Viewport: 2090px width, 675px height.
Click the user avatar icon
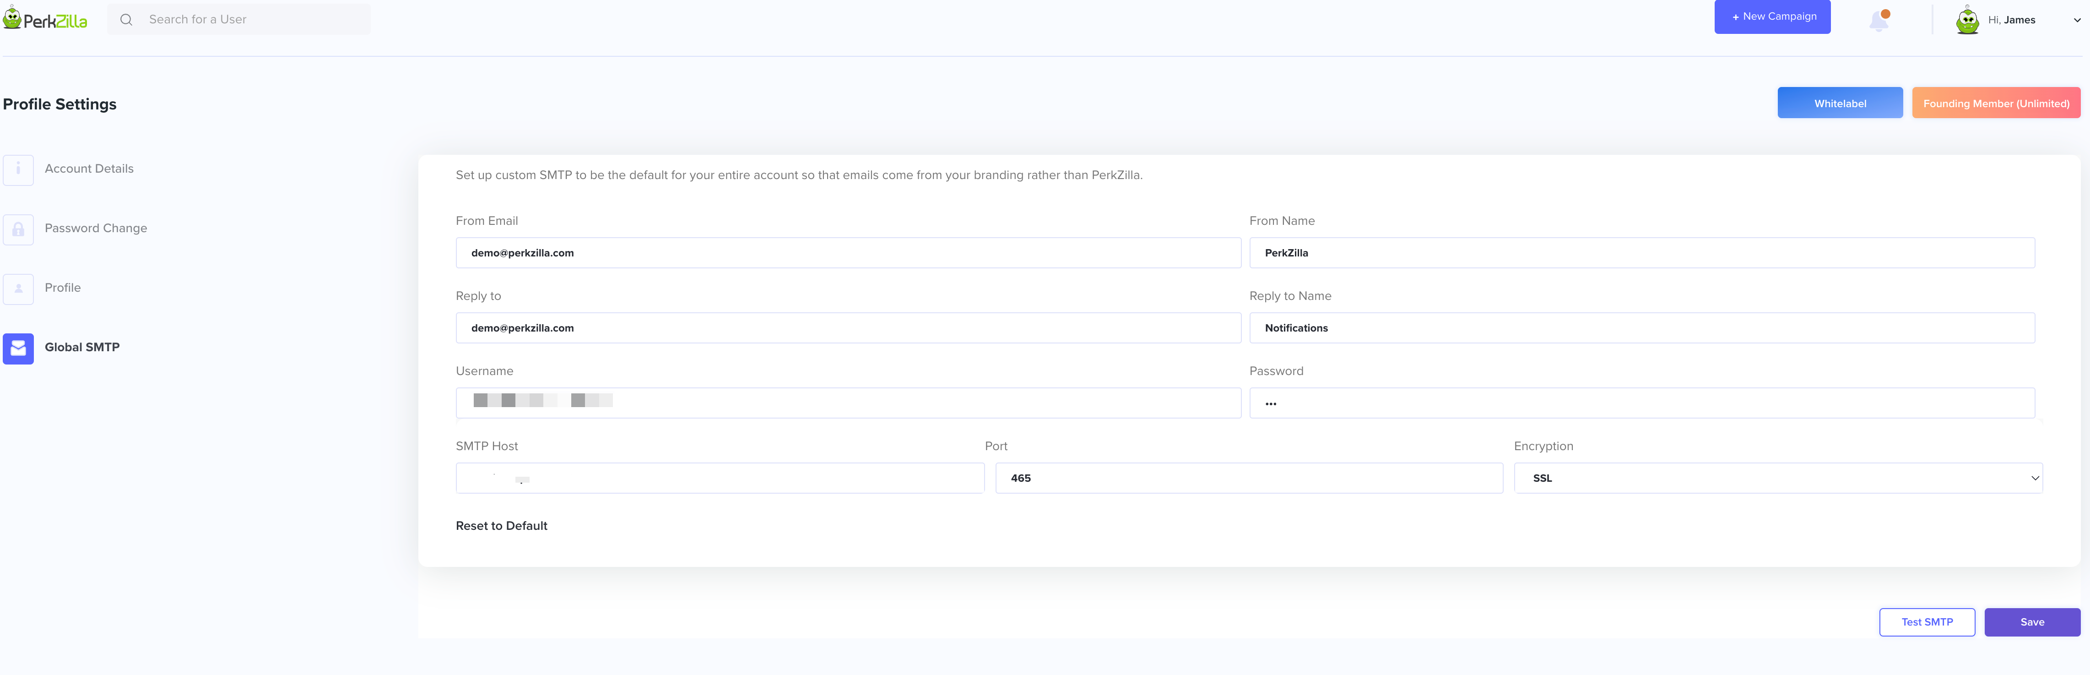click(1967, 20)
